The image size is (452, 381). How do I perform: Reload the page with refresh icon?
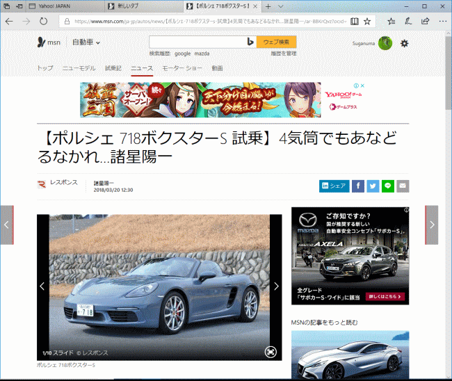point(44,22)
